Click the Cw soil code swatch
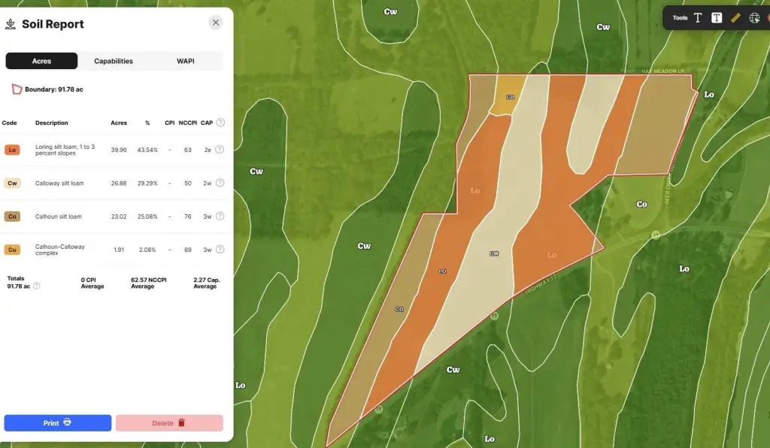The image size is (770, 448). point(12,183)
